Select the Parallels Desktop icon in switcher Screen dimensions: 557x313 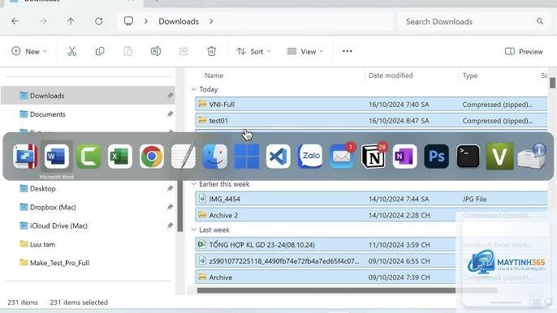(x=25, y=156)
